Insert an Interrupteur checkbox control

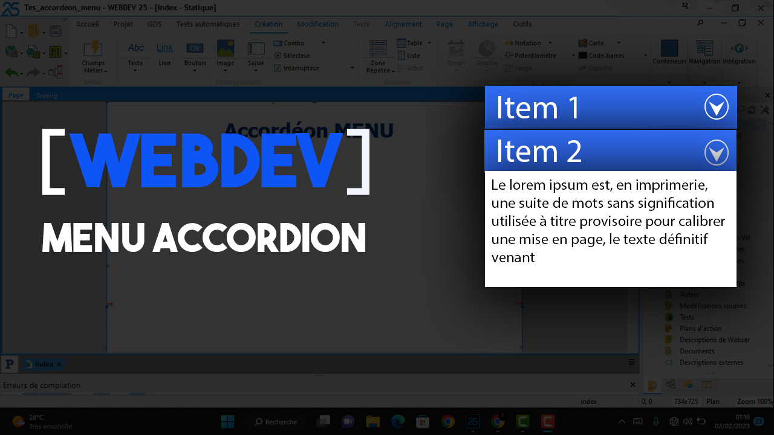tap(297, 68)
